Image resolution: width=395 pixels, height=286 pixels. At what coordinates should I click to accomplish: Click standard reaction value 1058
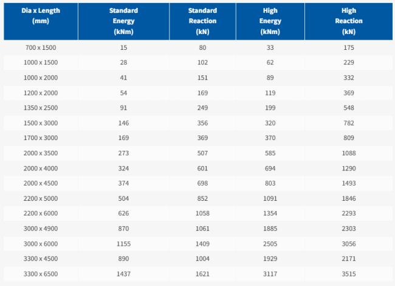tap(202, 213)
